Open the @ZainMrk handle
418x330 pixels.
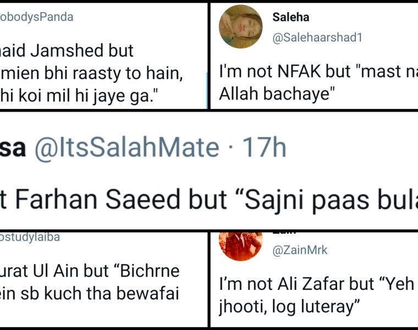click(299, 250)
